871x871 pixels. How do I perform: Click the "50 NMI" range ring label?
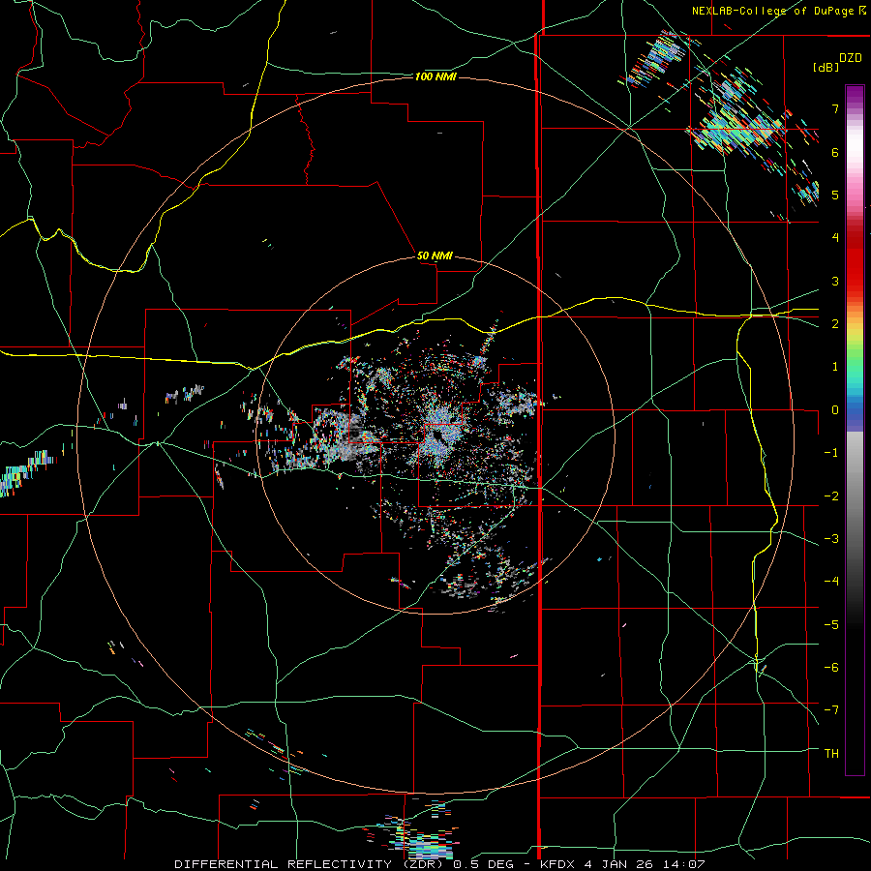point(435,256)
